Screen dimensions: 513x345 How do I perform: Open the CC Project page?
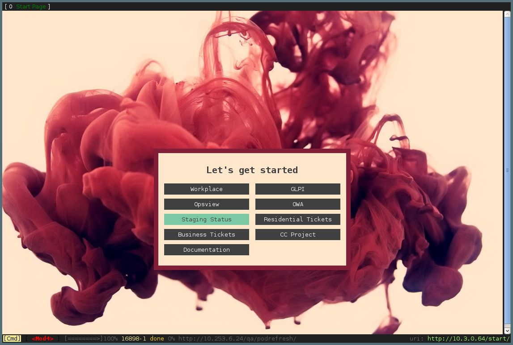click(x=297, y=234)
